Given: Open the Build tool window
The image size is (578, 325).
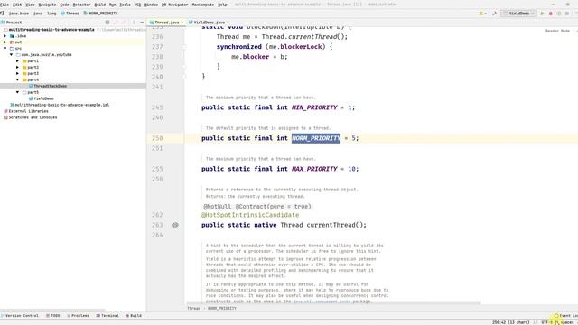Looking at the screenshot, I should (x=134, y=316).
